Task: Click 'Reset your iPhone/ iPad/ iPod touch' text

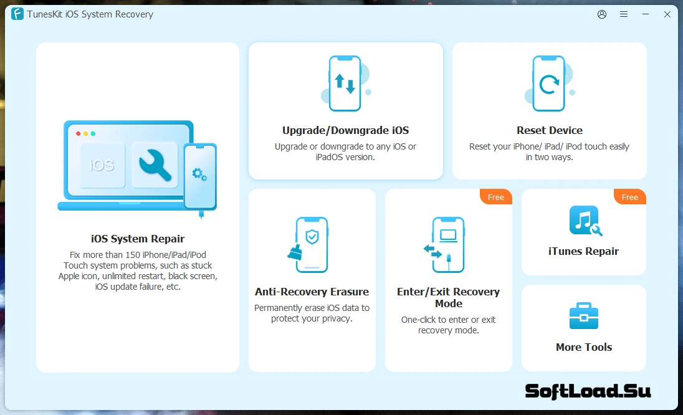Action: click(549, 151)
